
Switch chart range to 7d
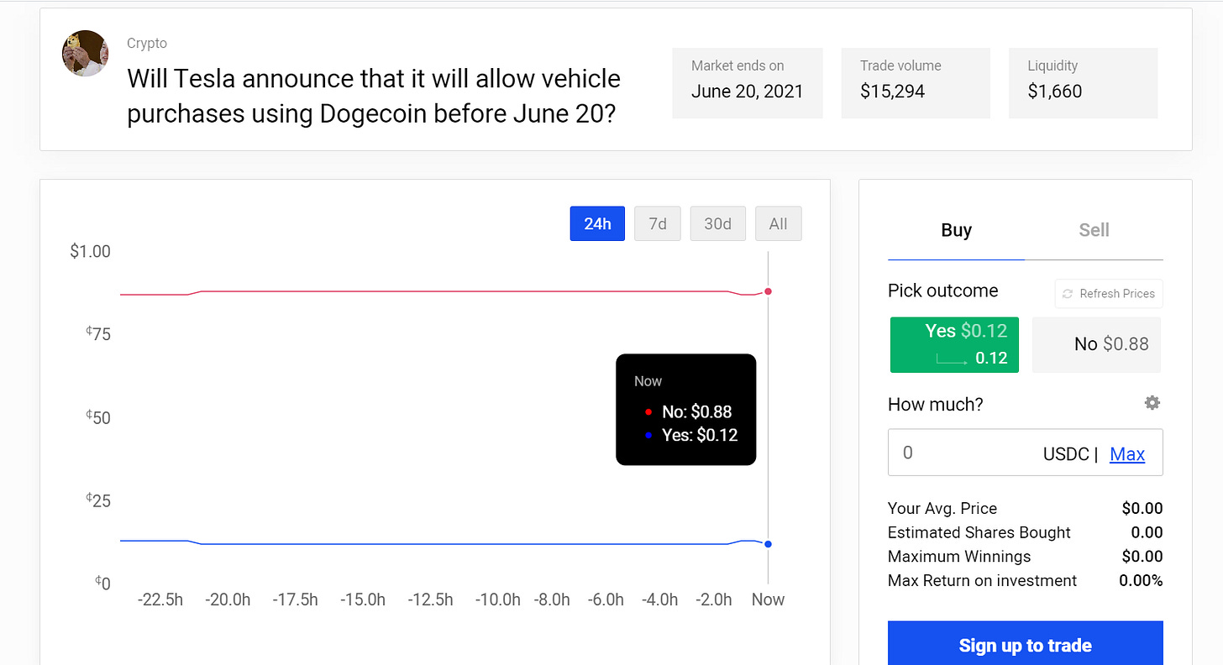(658, 223)
